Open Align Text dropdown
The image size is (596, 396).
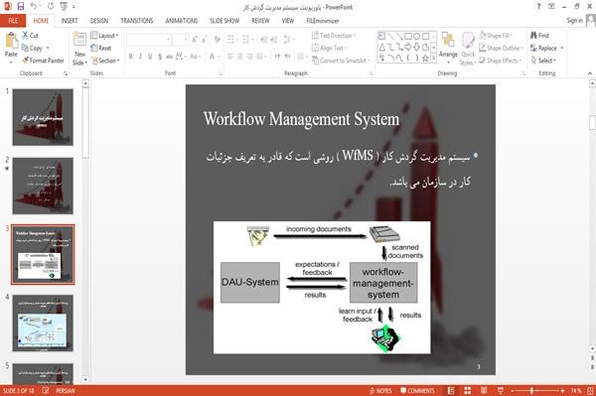click(x=329, y=48)
